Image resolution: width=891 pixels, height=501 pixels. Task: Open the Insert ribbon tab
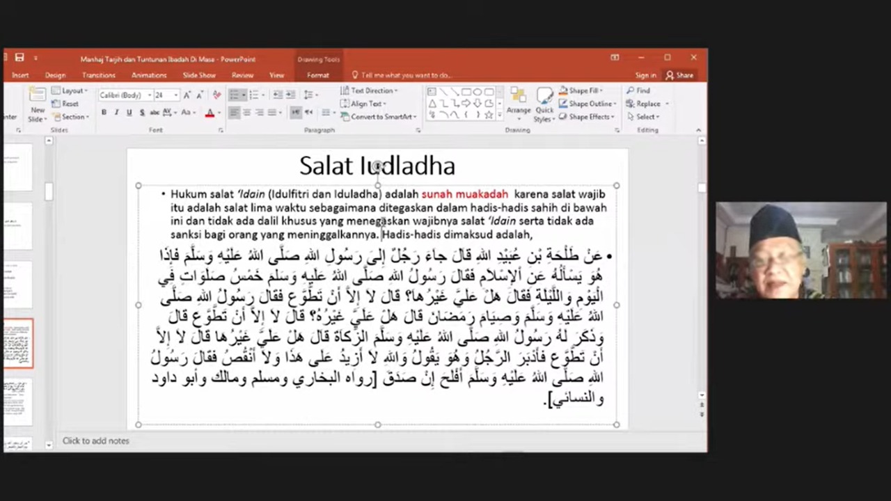(20, 75)
